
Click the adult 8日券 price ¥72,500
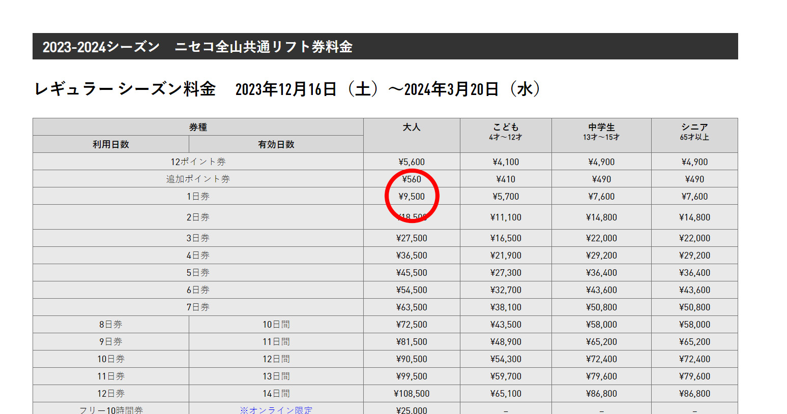(x=412, y=325)
